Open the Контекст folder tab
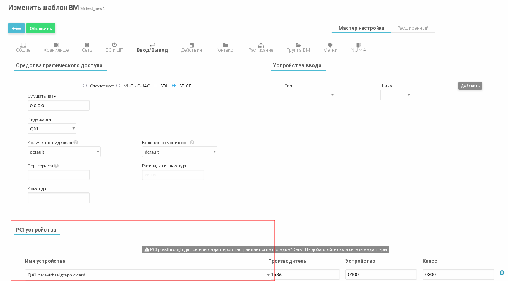The image size is (508, 281). tap(225, 48)
